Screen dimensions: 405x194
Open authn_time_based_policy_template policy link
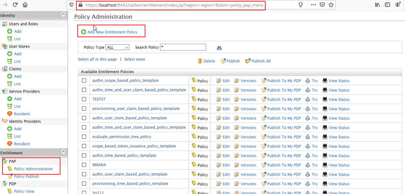pyautogui.click(x=124, y=155)
